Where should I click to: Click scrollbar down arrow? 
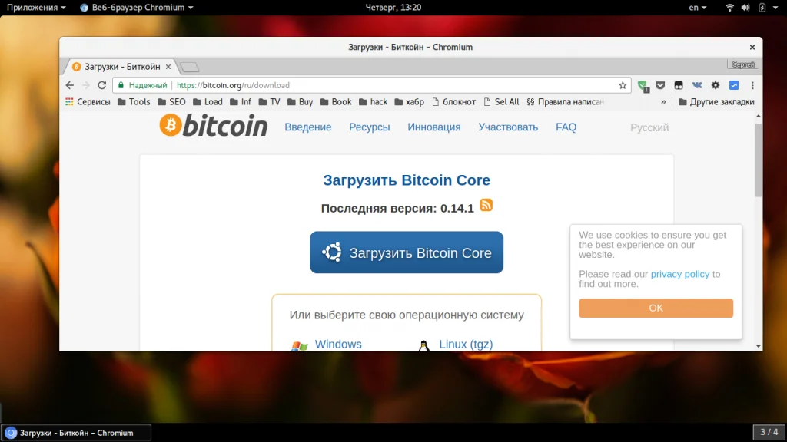[758, 346]
